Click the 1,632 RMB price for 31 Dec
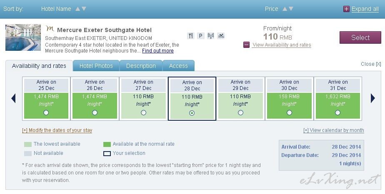This screenshot has width=385, height=194. coord(338,97)
